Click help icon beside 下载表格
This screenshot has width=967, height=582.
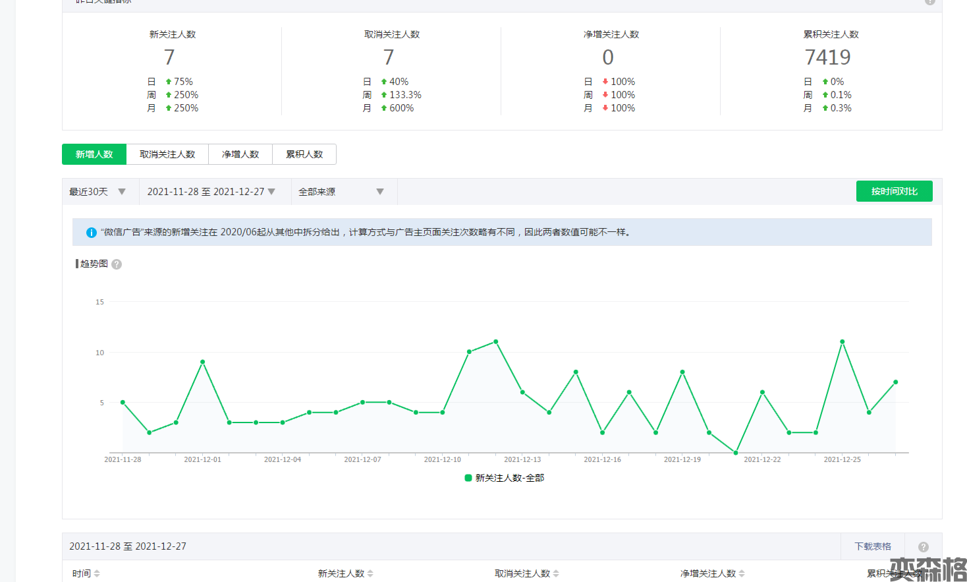923,547
